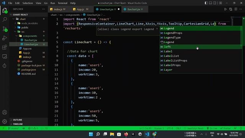Open README.md in explorer

click(x=28, y=74)
